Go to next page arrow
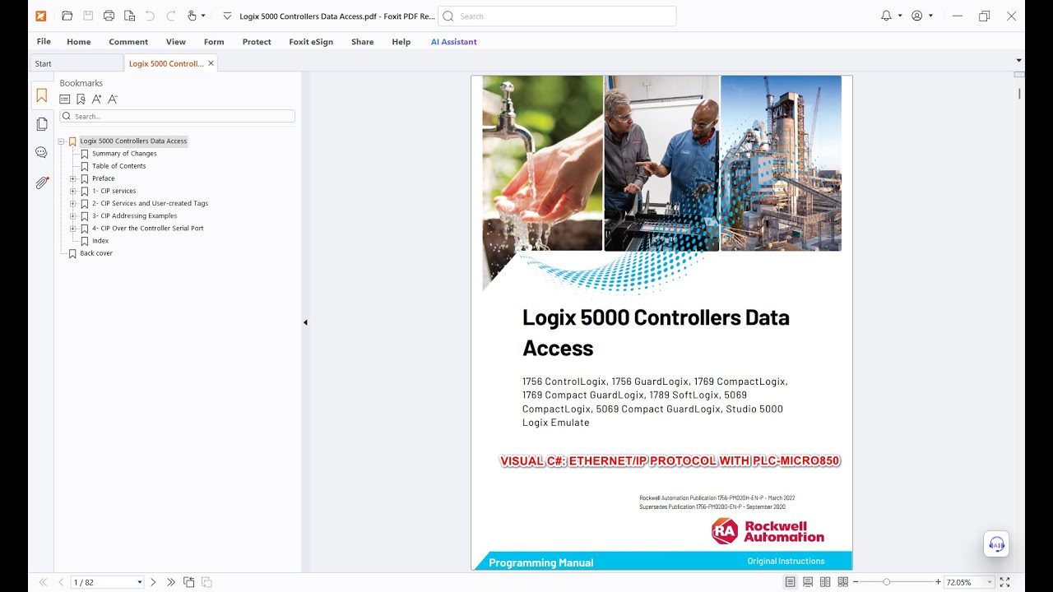Viewport: 1053px width, 592px height. click(x=153, y=582)
